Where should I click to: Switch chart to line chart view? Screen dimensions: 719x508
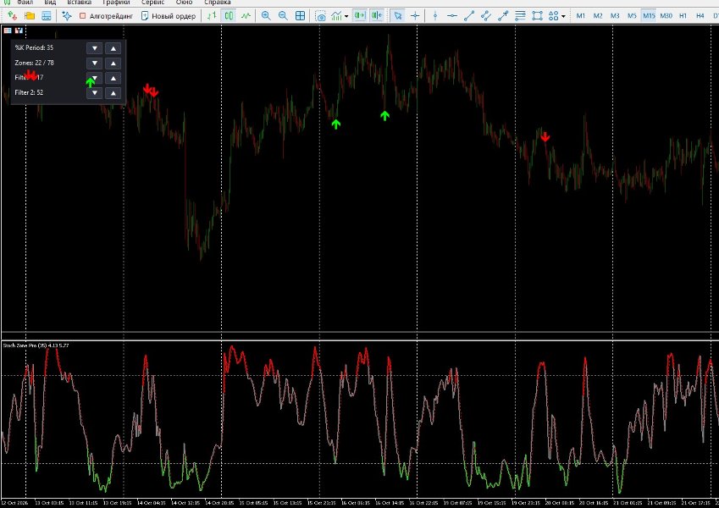click(246, 16)
